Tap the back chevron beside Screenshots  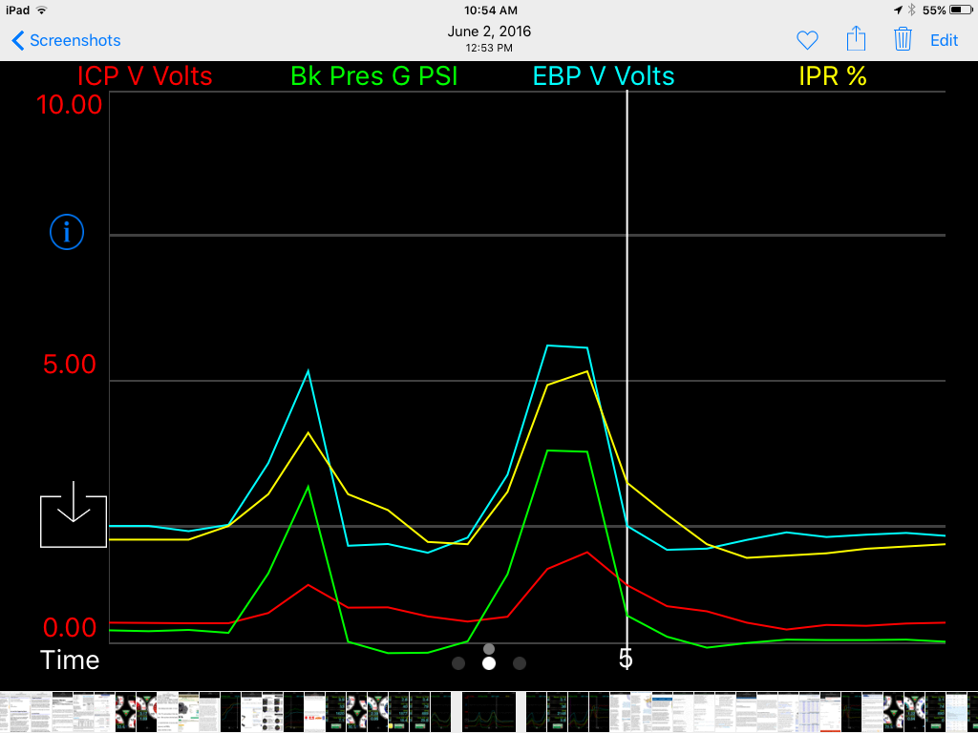(18, 40)
